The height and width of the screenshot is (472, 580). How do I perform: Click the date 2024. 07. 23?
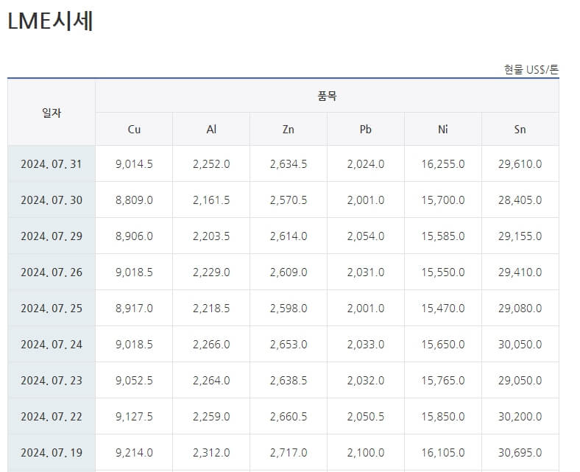(52, 380)
